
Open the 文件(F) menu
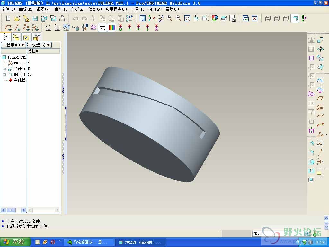[8, 9]
